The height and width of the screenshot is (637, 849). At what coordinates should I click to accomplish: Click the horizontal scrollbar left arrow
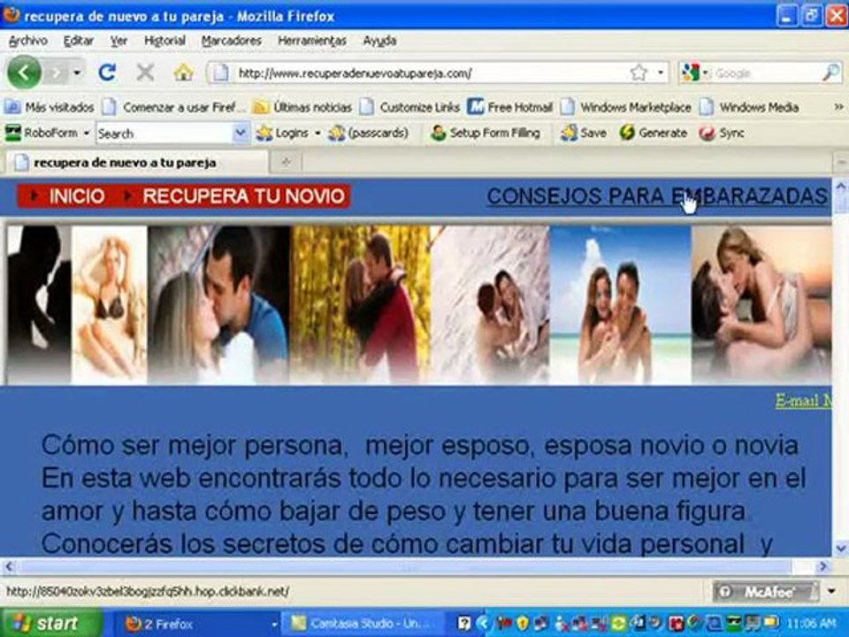click(x=9, y=566)
